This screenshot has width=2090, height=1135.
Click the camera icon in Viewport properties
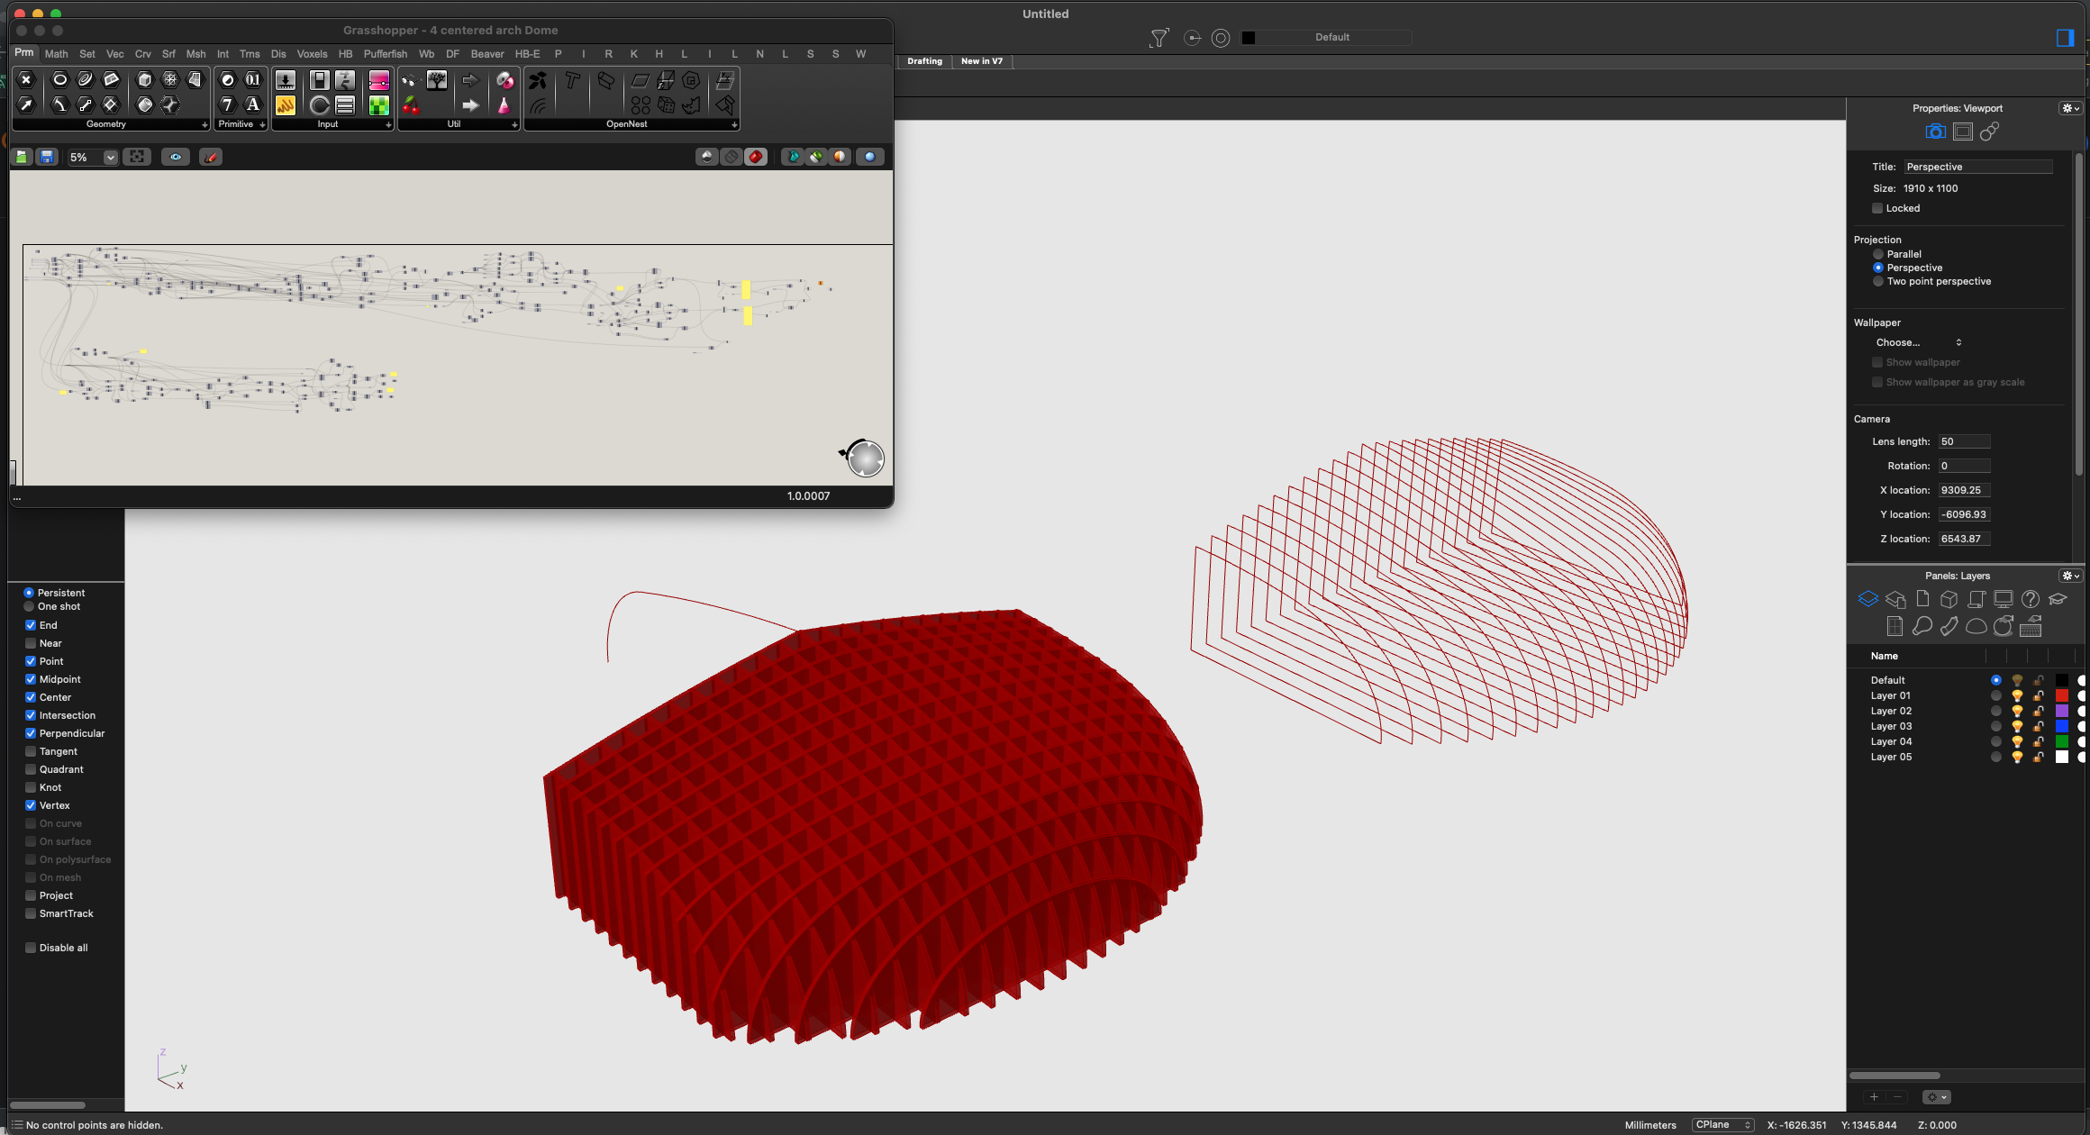(1934, 132)
